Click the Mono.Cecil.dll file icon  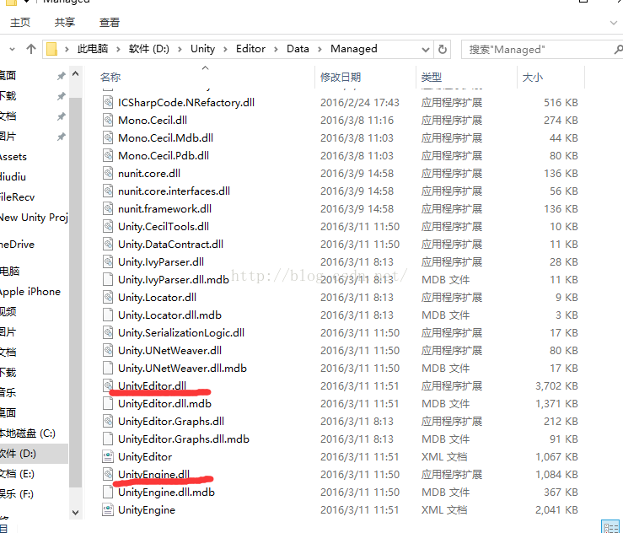(108, 120)
